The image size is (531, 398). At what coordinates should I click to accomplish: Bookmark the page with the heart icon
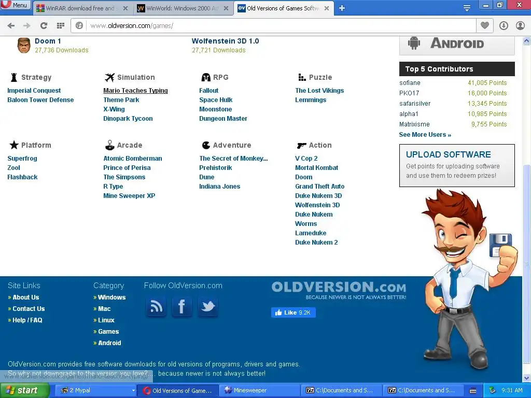tap(485, 26)
